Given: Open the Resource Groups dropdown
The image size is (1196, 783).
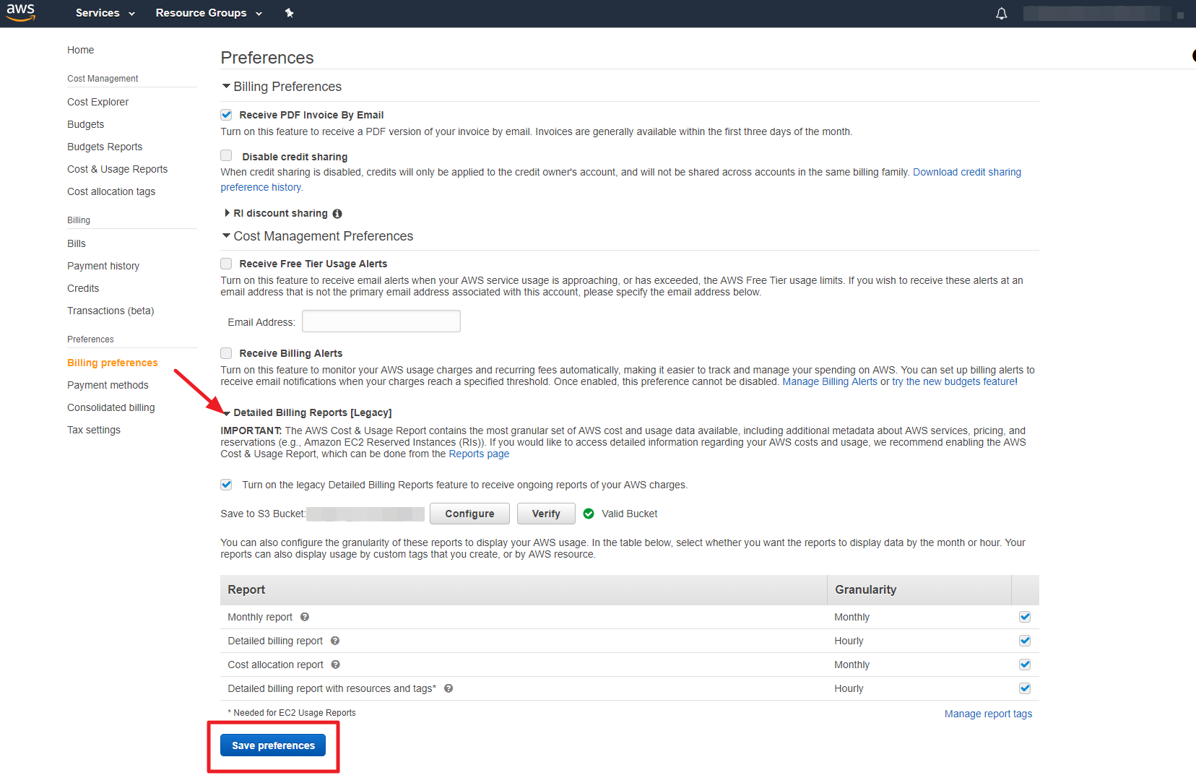Looking at the screenshot, I should click(208, 13).
